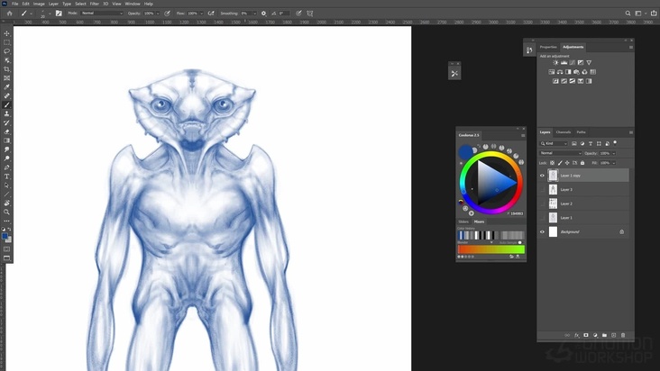Image resolution: width=660 pixels, height=371 pixels.
Task: Click Coolorus mixer gradient bar
Action: pyautogui.click(x=491, y=249)
